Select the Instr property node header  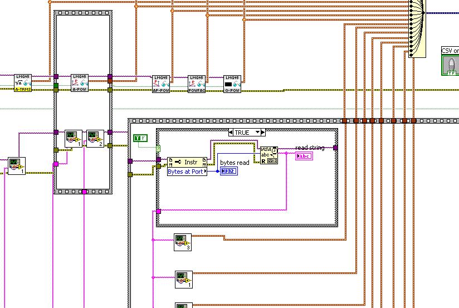tap(187, 162)
